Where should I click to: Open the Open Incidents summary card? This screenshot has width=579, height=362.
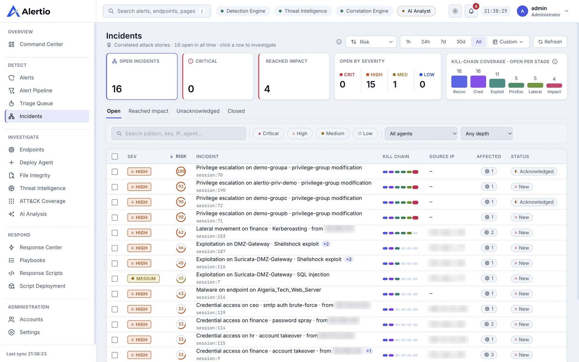coord(142,77)
